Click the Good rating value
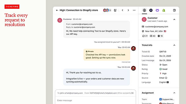This screenshot has height=104, width=186. 163,69
